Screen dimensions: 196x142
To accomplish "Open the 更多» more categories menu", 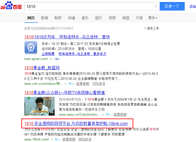I will [153, 18].
